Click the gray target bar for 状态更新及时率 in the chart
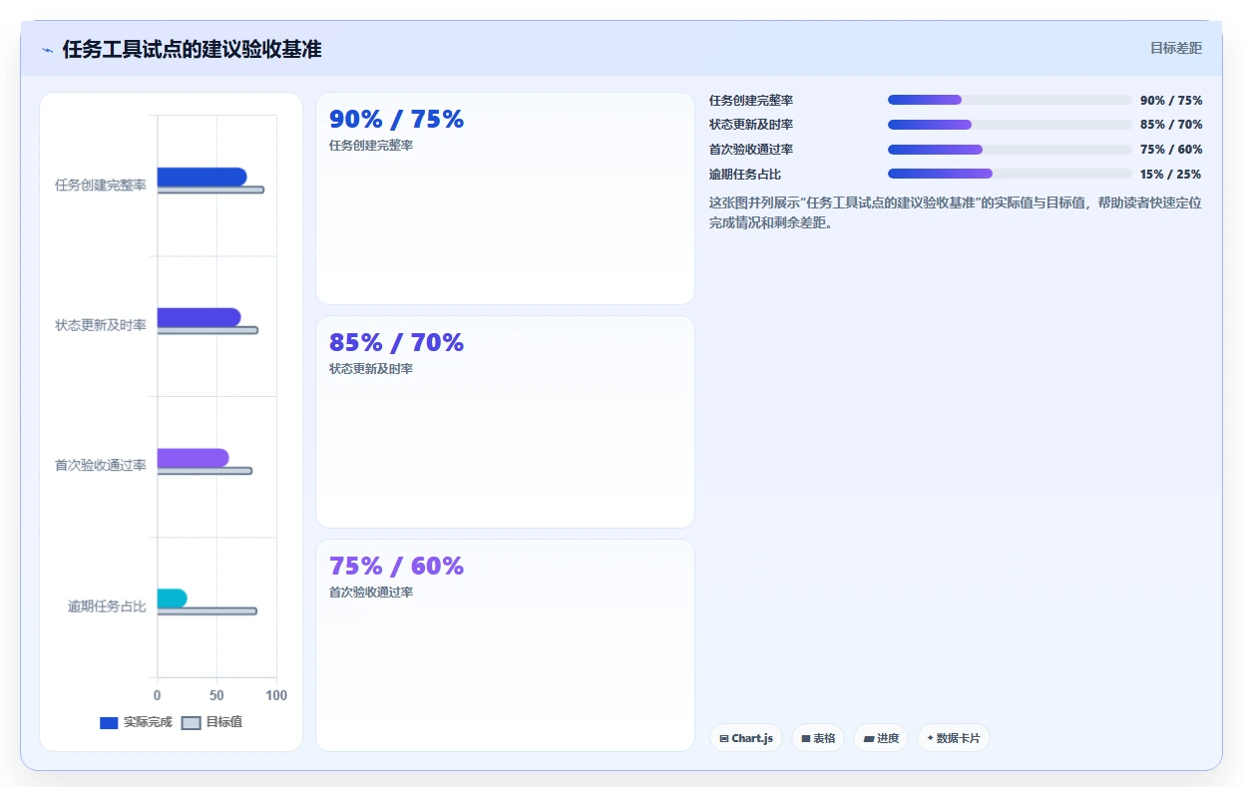The height and width of the screenshot is (787, 1243). click(x=207, y=330)
